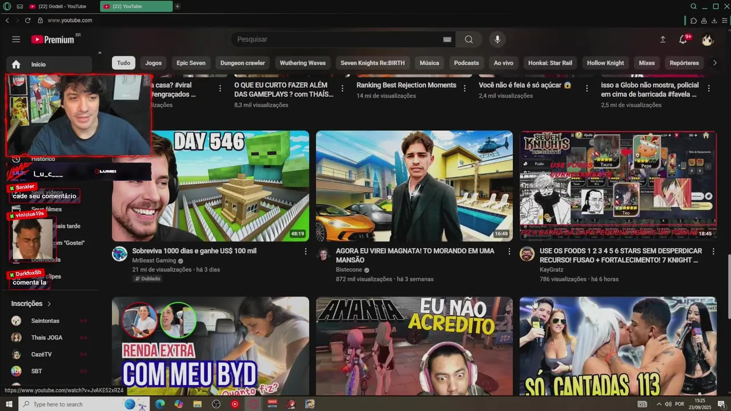Select the Mixes filter chip

646,63
